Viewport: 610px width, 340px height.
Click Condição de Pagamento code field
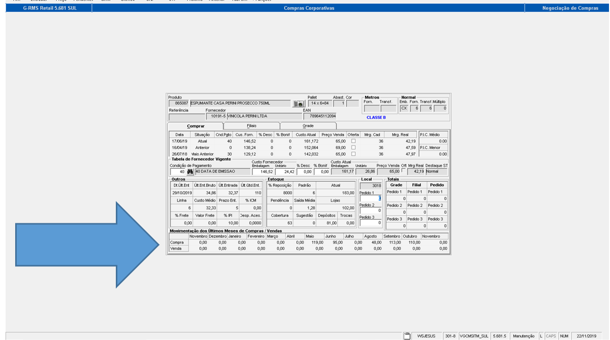(x=178, y=172)
